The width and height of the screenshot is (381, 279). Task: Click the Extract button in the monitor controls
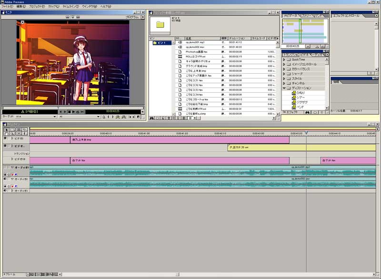tap(124, 117)
